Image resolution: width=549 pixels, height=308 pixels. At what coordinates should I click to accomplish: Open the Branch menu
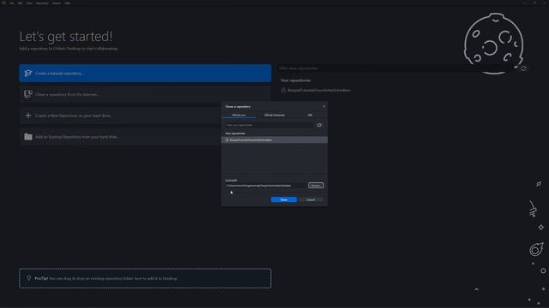click(57, 3)
